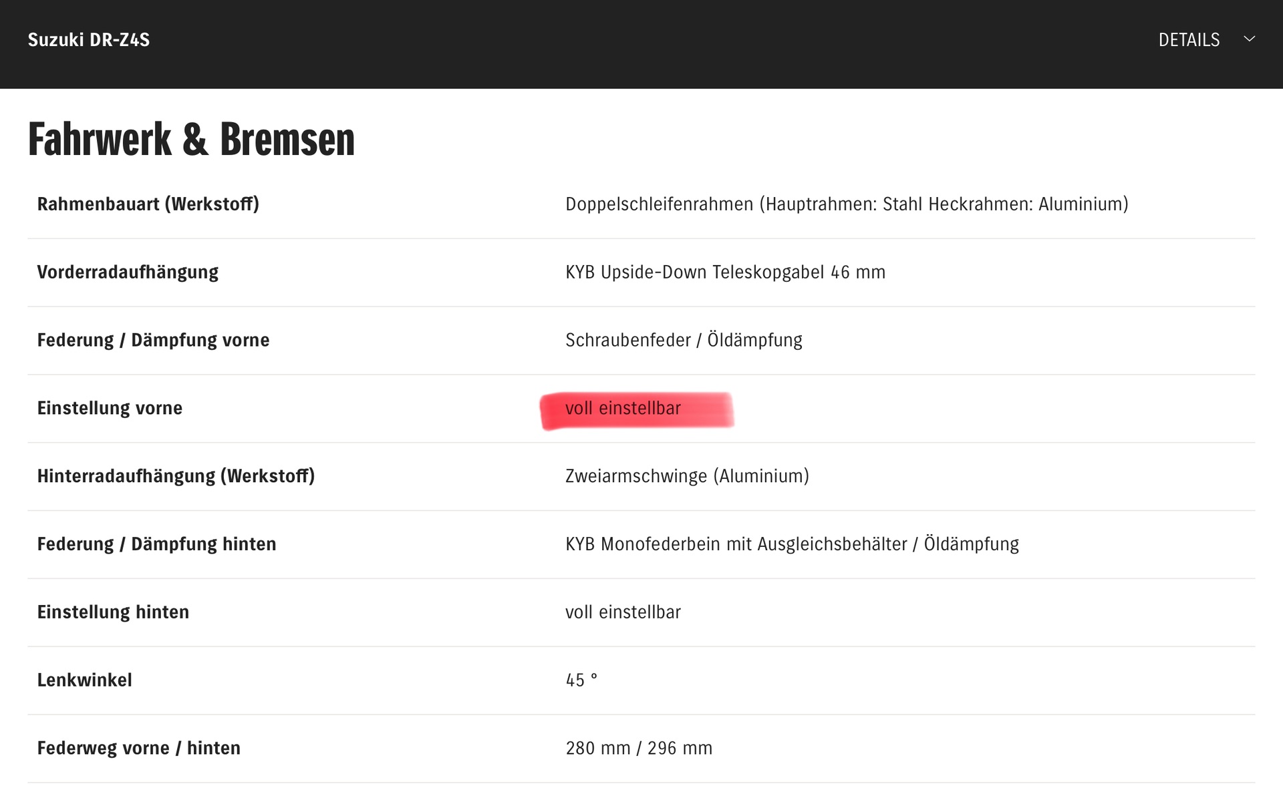Click the DETAILS chevron arrow icon
The height and width of the screenshot is (790, 1283).
click(1249, 39)
